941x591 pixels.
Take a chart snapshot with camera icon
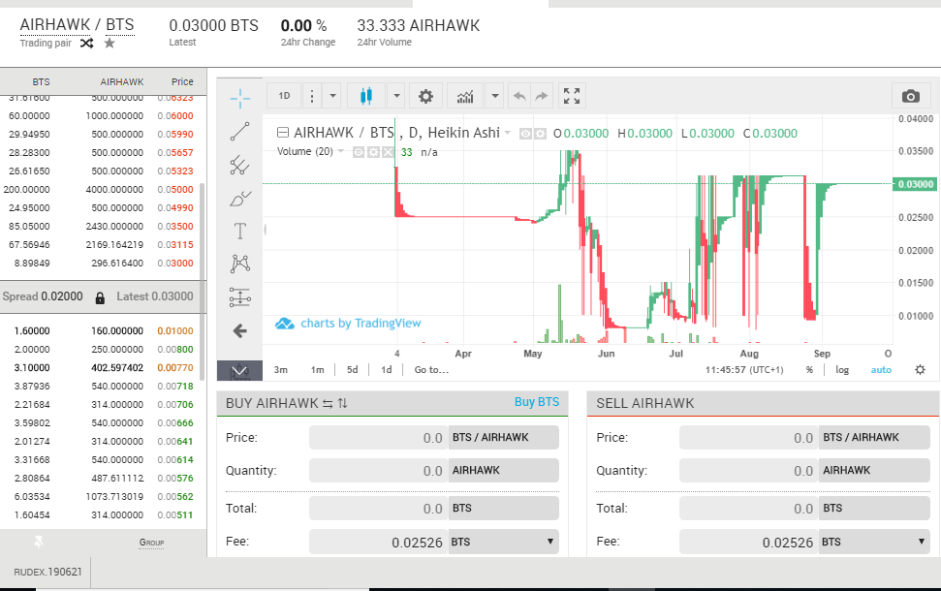tap(910, 96)
